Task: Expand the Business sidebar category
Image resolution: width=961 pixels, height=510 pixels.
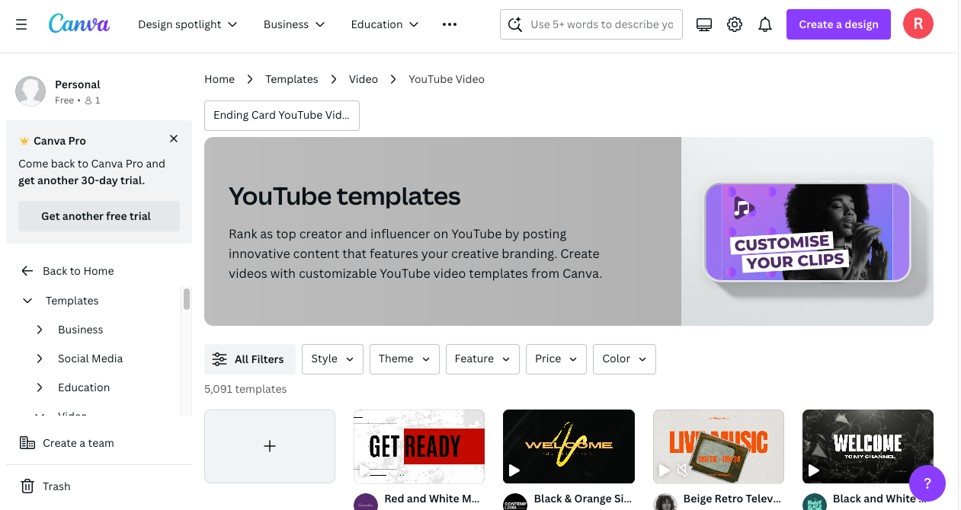Action: coord(40,330)
